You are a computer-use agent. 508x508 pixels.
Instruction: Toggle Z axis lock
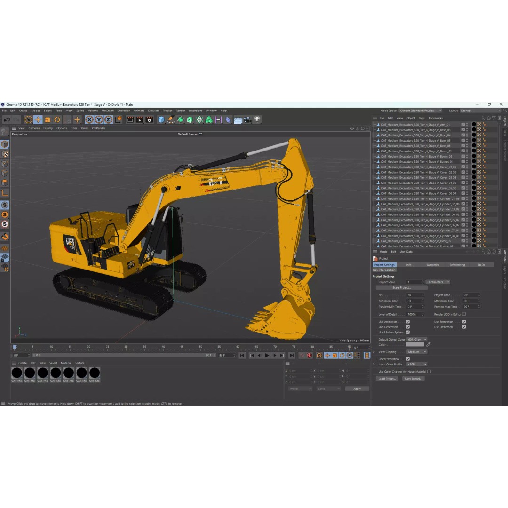point(109,120)
